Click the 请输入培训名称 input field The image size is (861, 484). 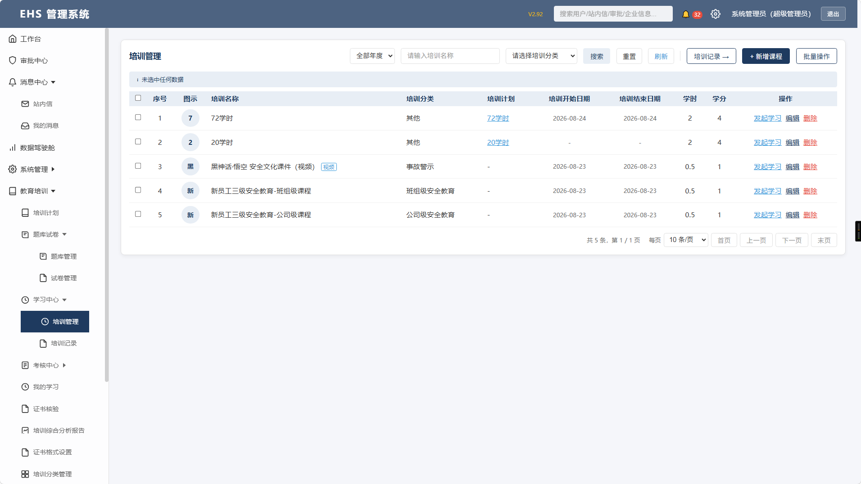point(450,56)
